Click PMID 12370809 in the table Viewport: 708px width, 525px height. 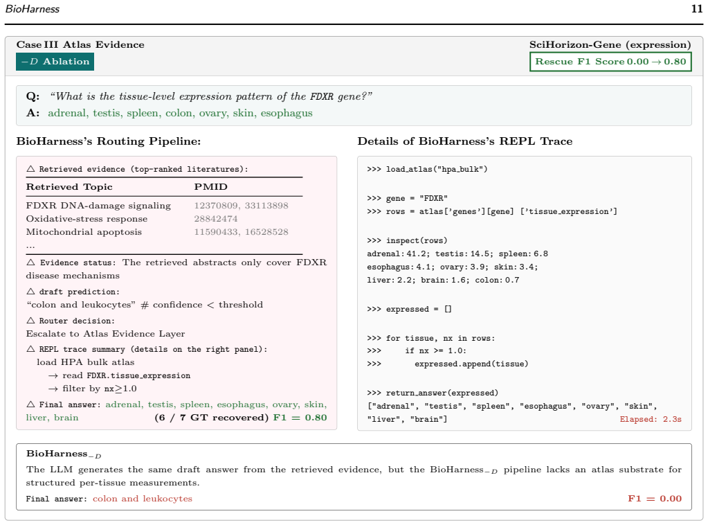pos(216,206)
